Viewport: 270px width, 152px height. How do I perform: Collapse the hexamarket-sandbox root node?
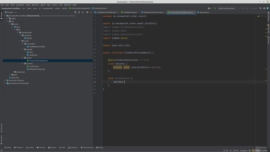tap(5, 16)
